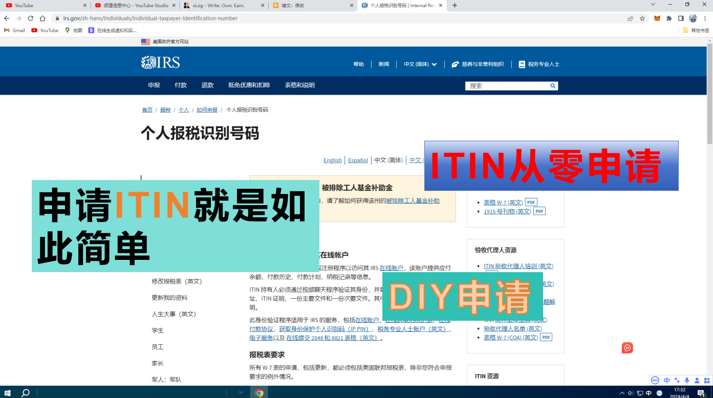The width and height of the screenshot is (713, 398).
Task: Click the browser home button
Action: (x=42, y=18)
